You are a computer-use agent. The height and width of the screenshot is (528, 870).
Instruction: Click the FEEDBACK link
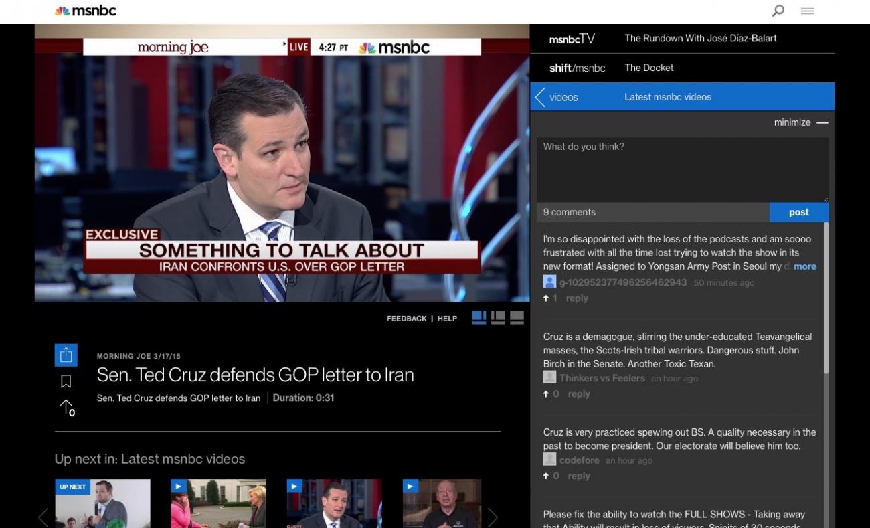pos(406,319)
